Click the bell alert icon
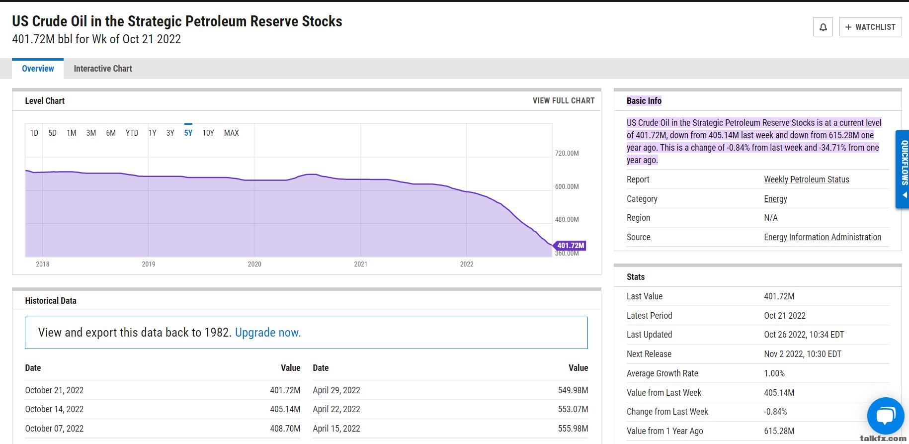The image size is (909, 444). 823,27
